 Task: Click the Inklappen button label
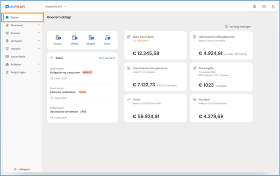coord(24,169)
